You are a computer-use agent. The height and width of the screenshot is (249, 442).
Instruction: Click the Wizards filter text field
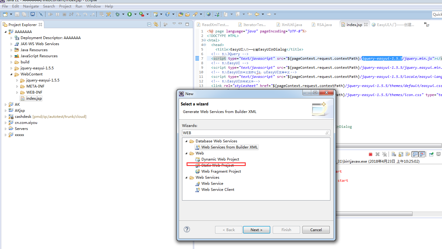256,133
